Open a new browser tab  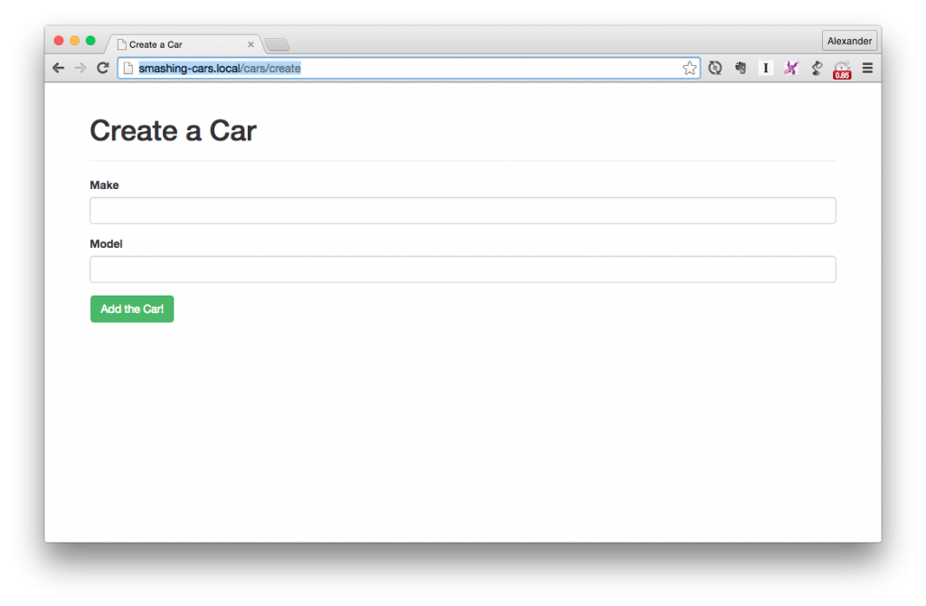[277, 43]
